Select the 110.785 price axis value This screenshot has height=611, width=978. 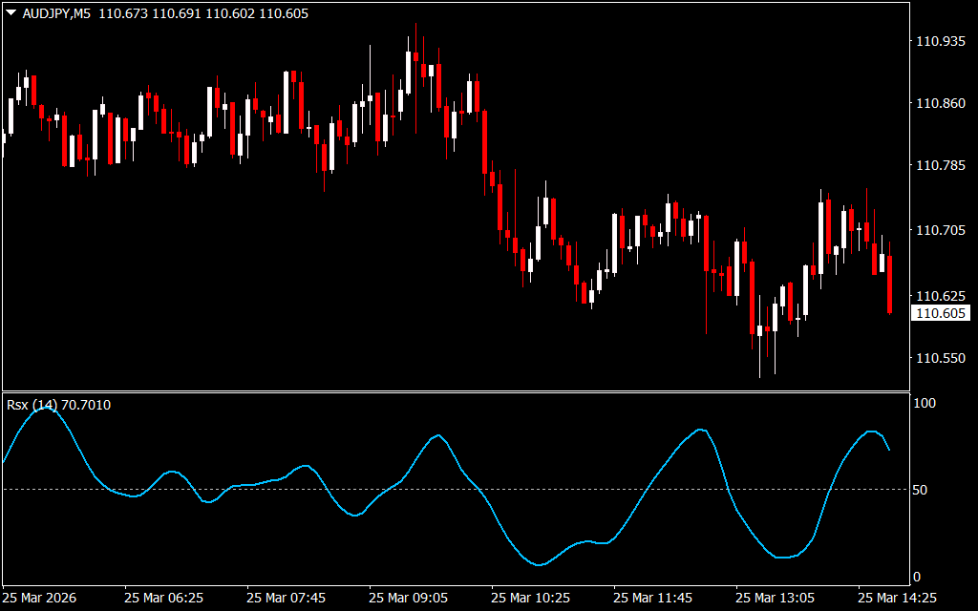pos(940,166)
